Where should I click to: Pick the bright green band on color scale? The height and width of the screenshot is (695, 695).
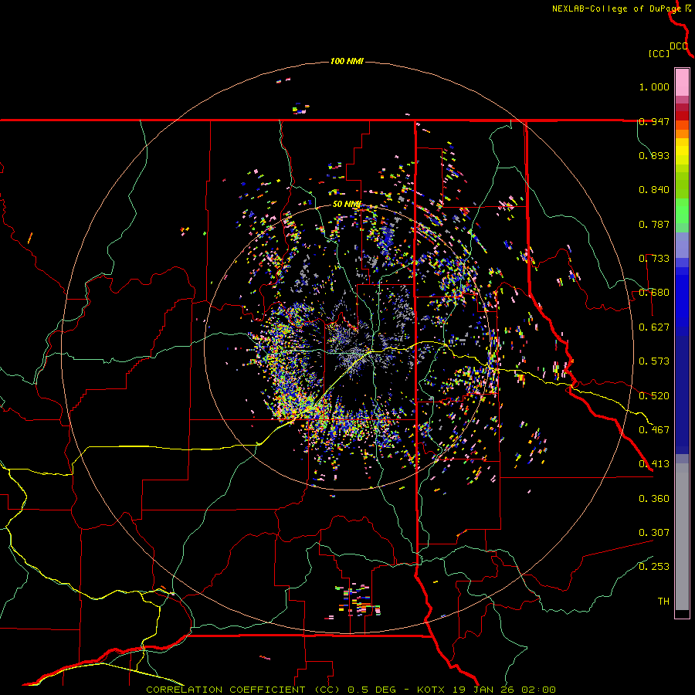tap(682, 211)
